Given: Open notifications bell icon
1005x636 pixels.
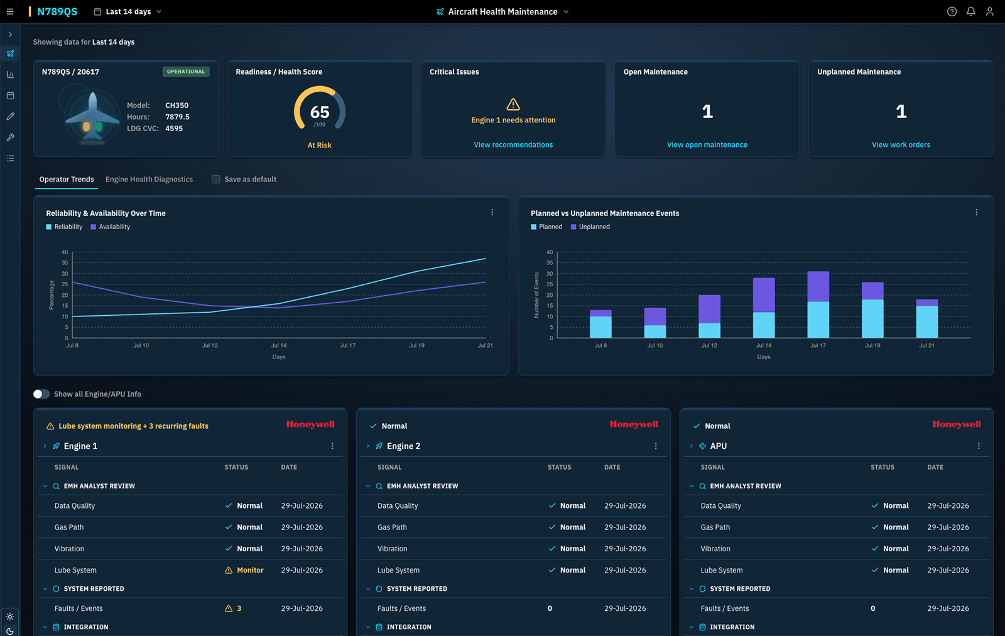Looking at the screenshot, I should pyautogui.click(x=970, y=11).
